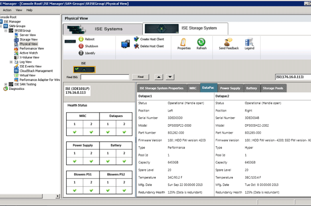Click Datapac2 model DP300SH22-2002

click(257, 125)
